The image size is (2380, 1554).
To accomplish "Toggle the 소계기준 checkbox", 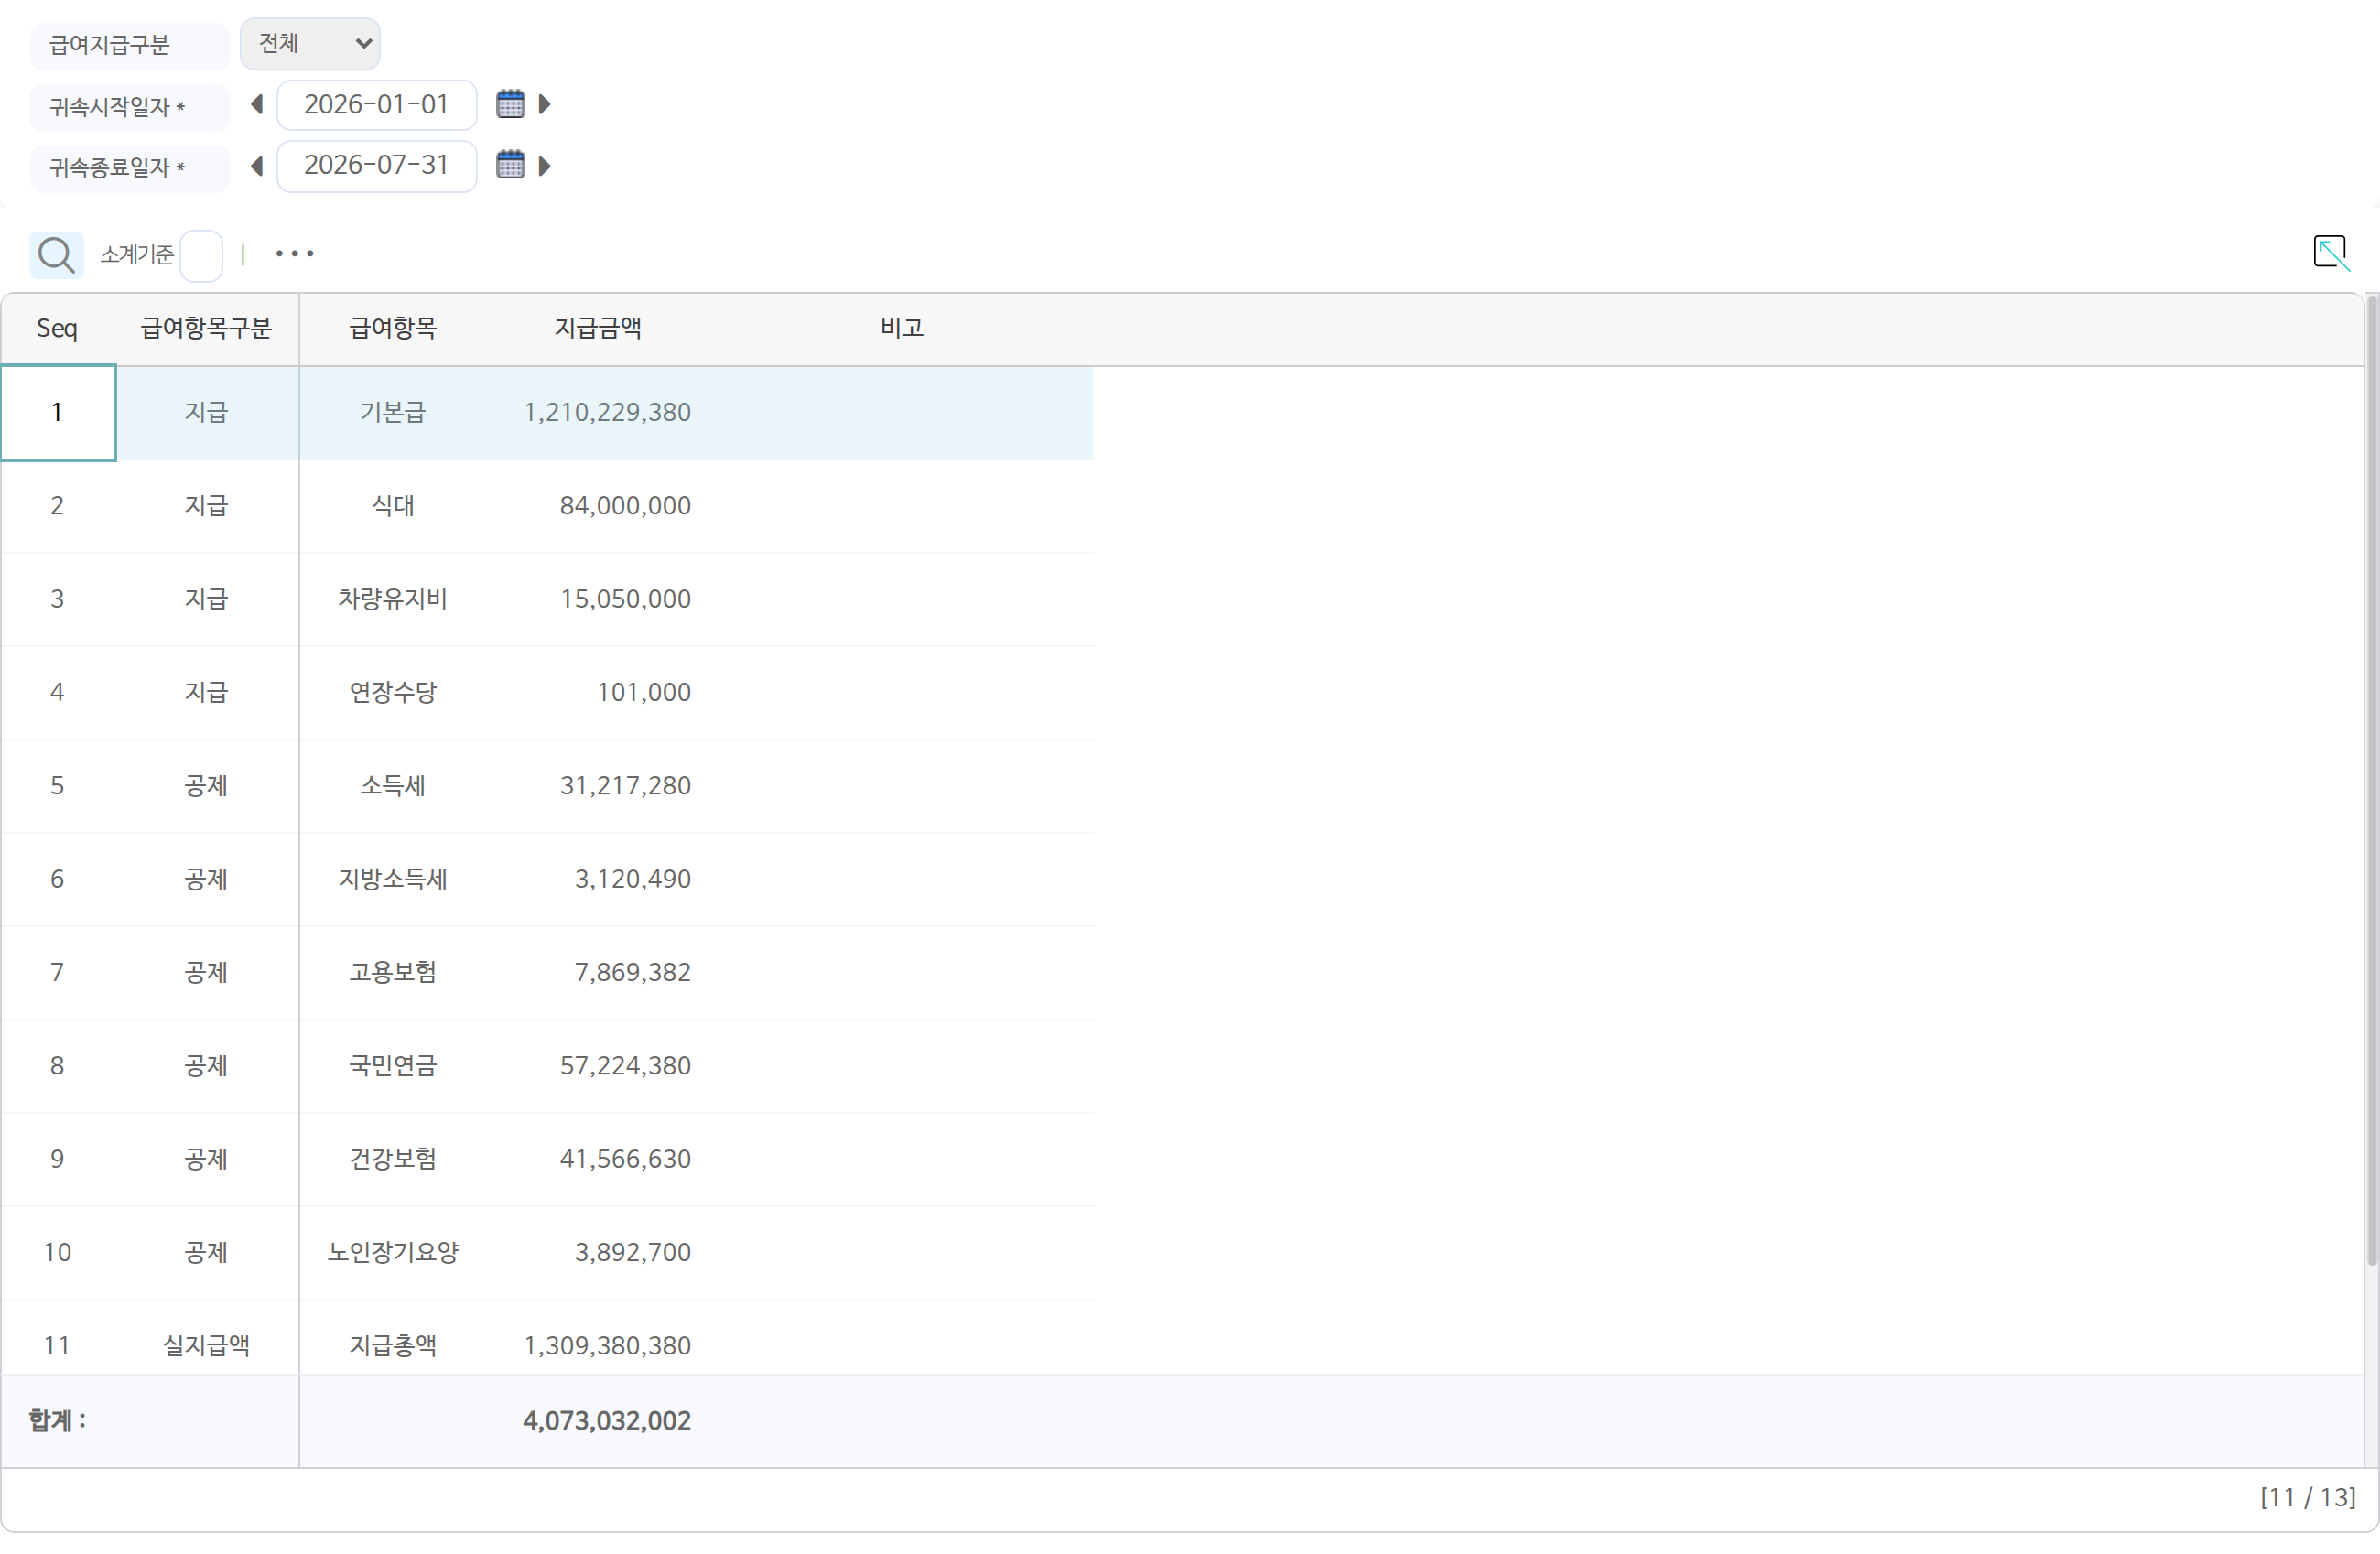I will pyautogui.click(x=202, y=255).
